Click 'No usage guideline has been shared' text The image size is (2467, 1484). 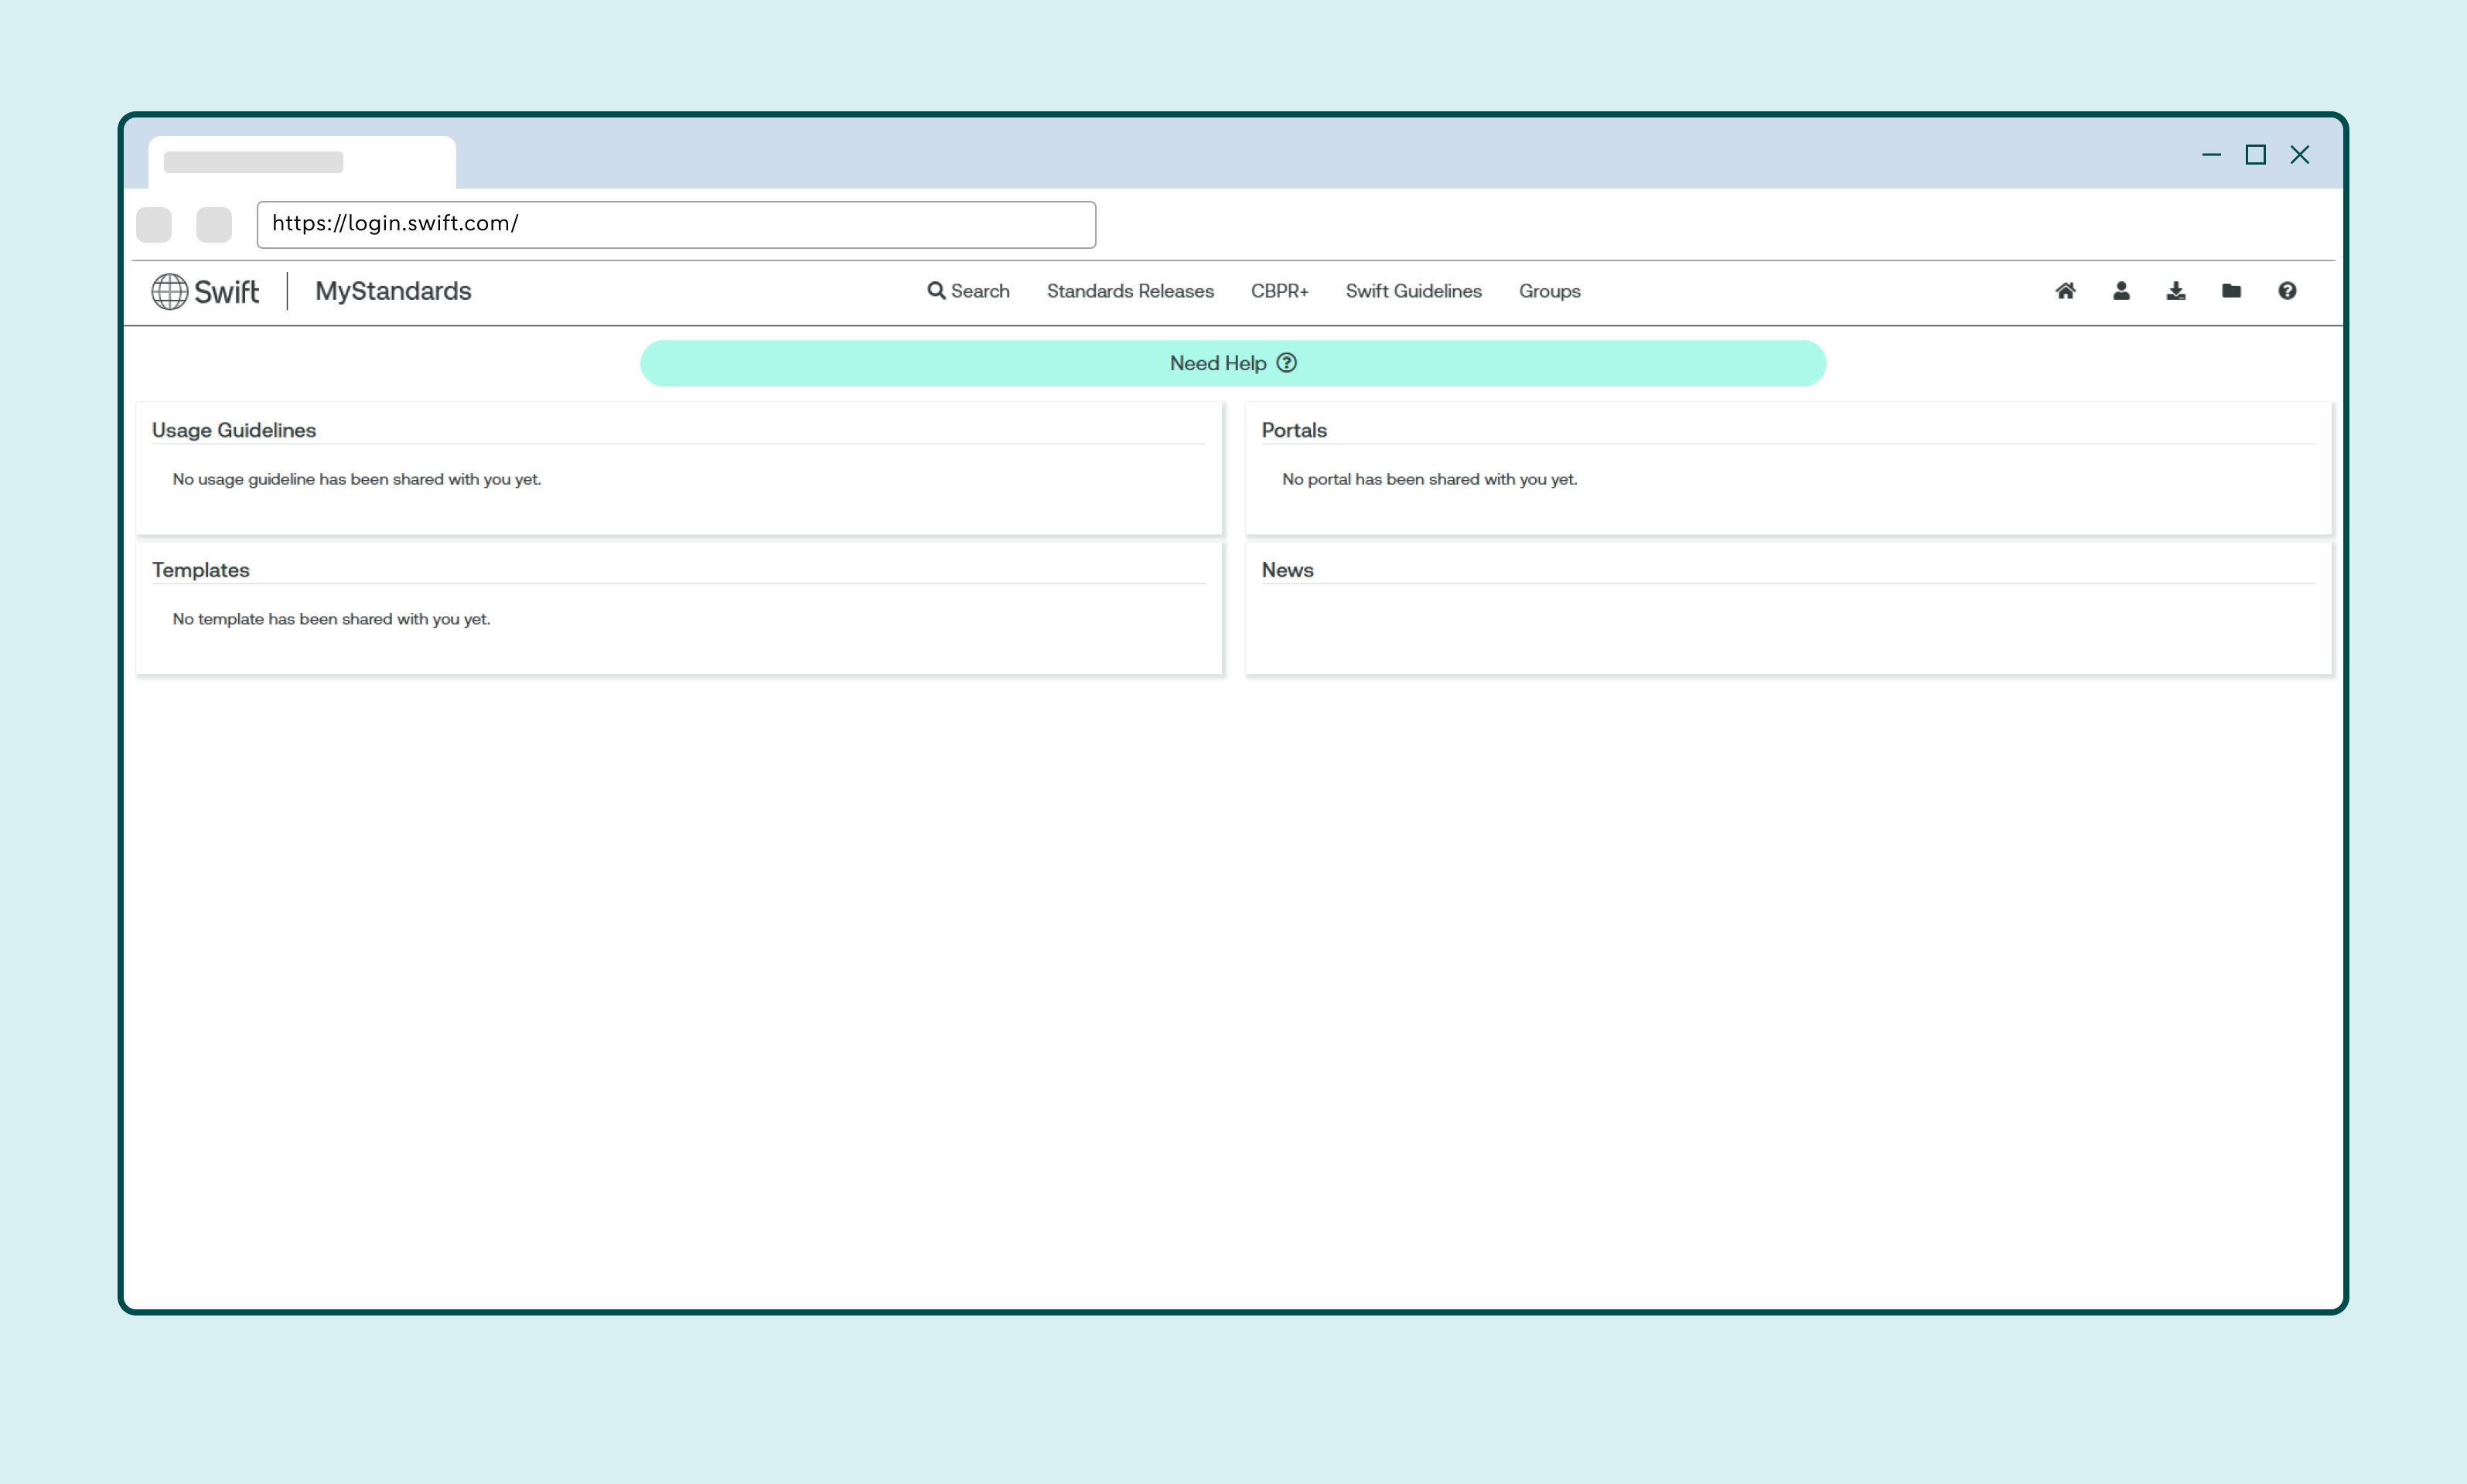[357, 479]
